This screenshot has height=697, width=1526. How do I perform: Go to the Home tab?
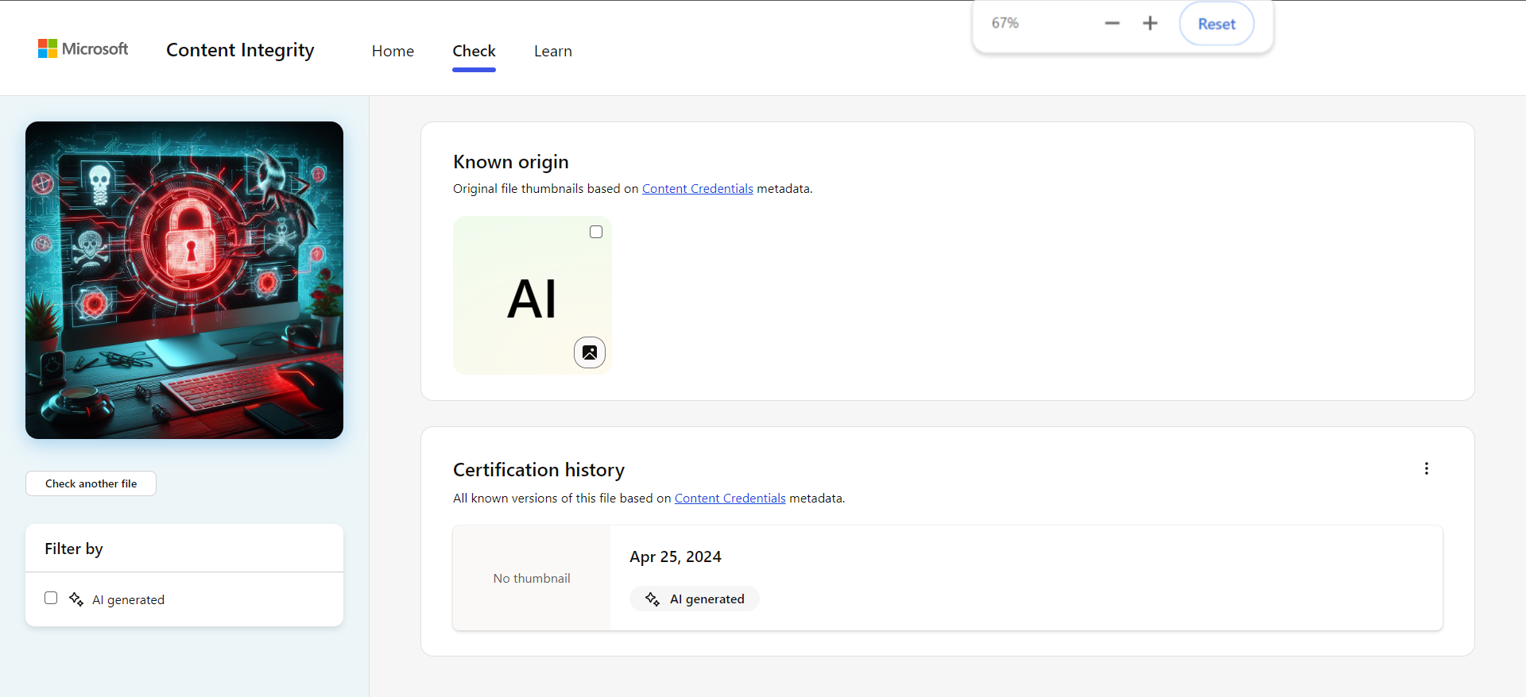pos(393,51)
